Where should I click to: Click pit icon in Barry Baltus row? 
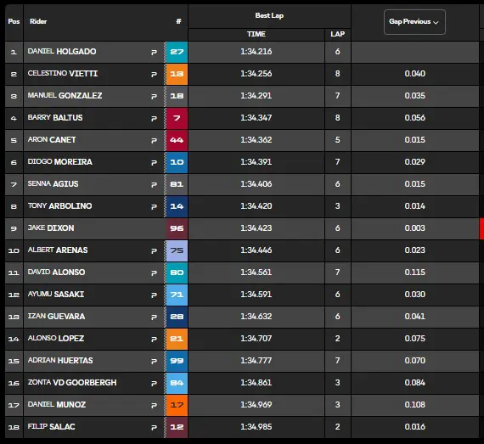coord(154,119)
